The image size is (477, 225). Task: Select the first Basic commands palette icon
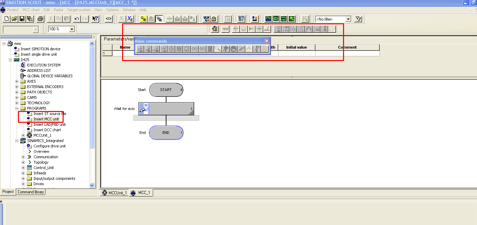[140, 49]
